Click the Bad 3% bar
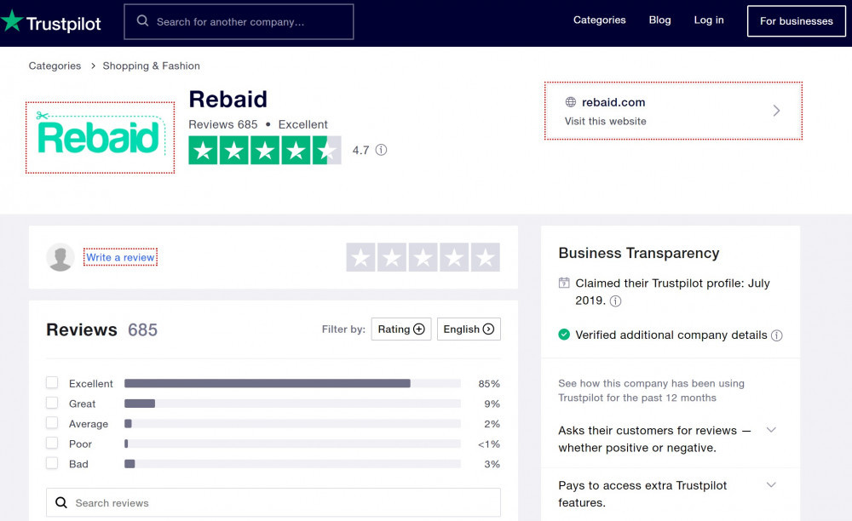The width and height of the screenshot is (852, 521). [x=292, y=463]
